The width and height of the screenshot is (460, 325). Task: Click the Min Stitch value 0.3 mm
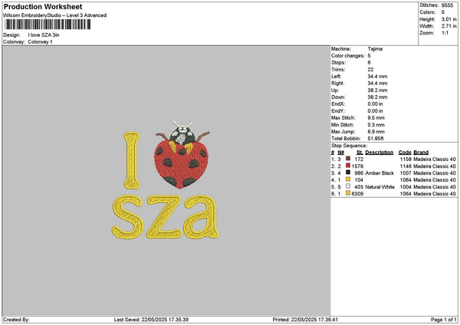(x=376, y=125)
